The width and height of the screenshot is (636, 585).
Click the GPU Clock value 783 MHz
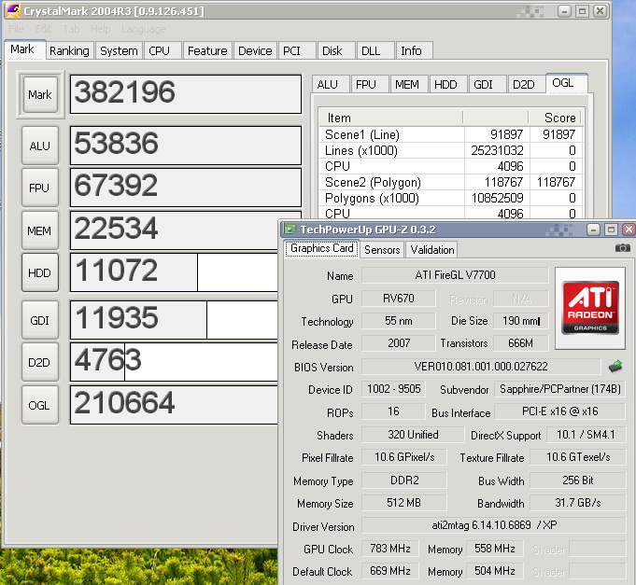(x=389, y=548)
